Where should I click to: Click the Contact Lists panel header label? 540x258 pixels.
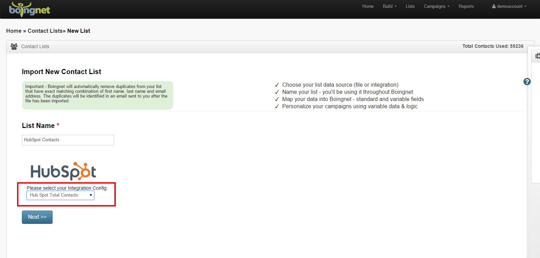click(35, 46)
